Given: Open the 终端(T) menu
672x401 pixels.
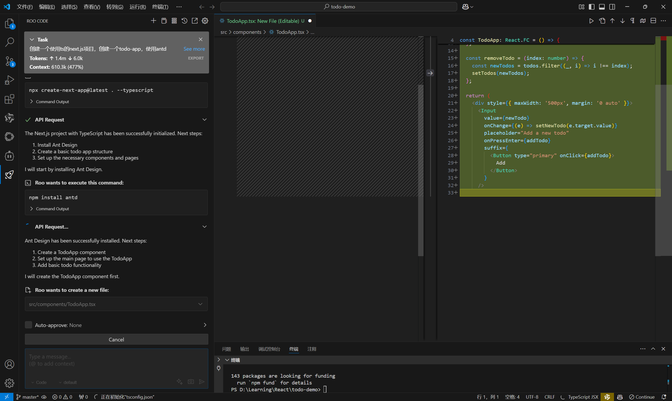Looking at the screenshot, I should [x=160, y=7].
